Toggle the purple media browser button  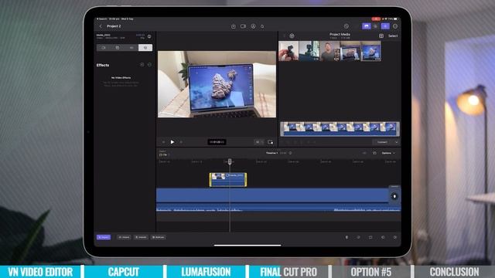[366, 26]
